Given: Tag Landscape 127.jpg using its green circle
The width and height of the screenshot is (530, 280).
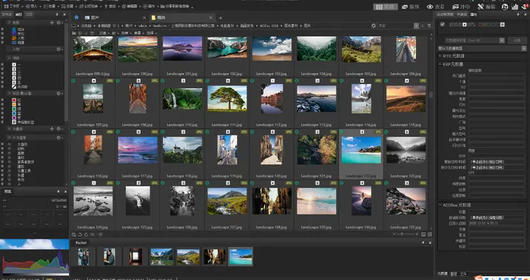Looking at the screenshot, I should coord(207,183).
